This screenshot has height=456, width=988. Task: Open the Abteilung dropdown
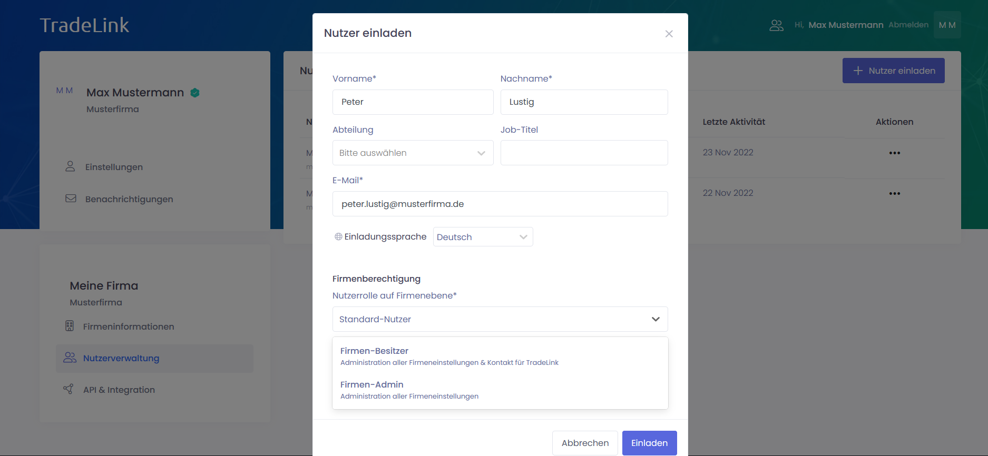click(x=413, y=153)
